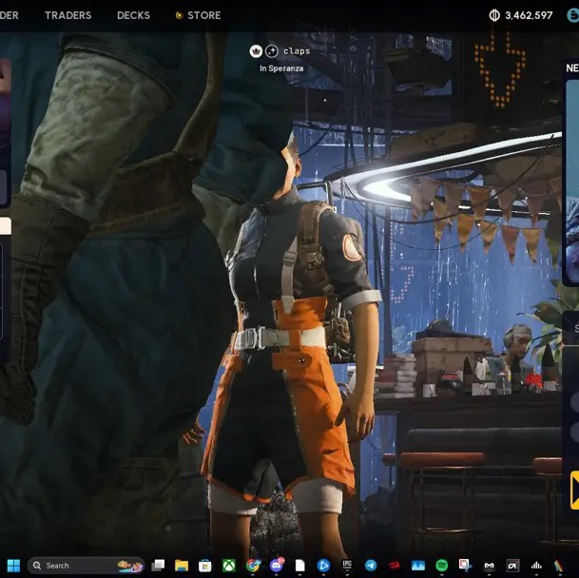Open Discord from the taskbar
Viewport: 579px width, 578px height.
(277, 565)
